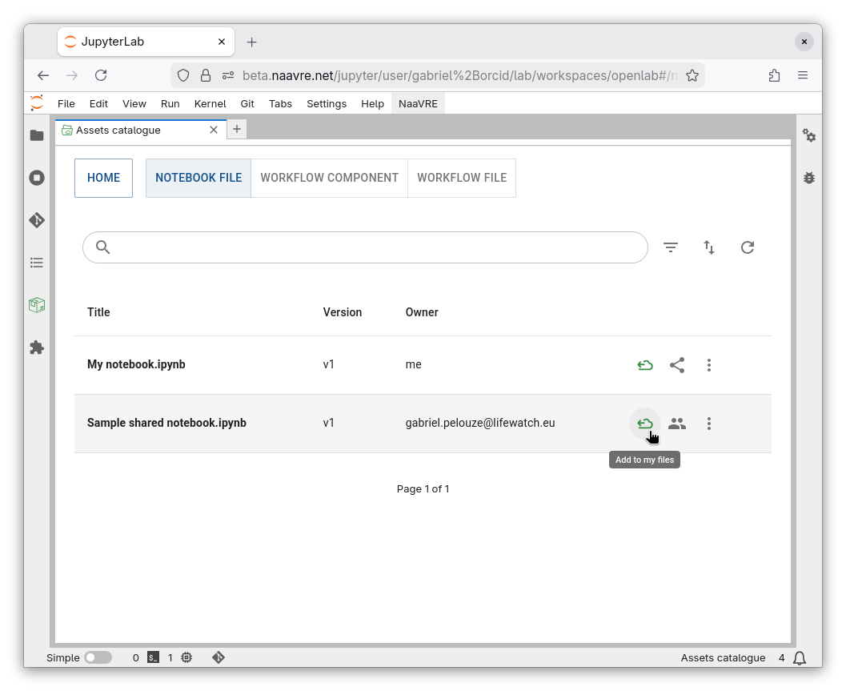This screenshot has height=691, width=846.
Task: Open the running terminals and kernels panel
Action: tap(37, 178)
